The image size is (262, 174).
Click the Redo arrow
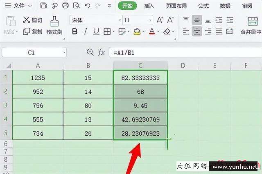coord(98,6)
